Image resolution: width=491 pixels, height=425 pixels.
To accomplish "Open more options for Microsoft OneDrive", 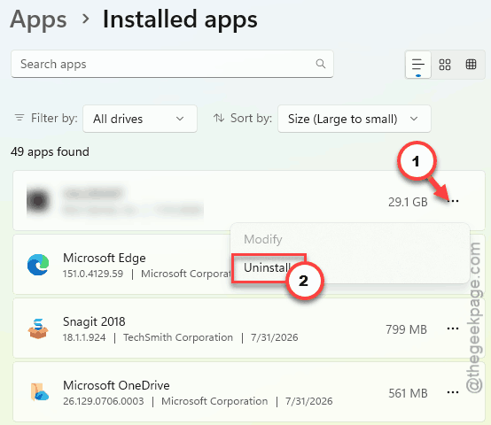I will [x=453, y=392].
